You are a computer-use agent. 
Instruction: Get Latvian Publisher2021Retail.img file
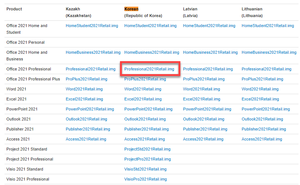205,129
